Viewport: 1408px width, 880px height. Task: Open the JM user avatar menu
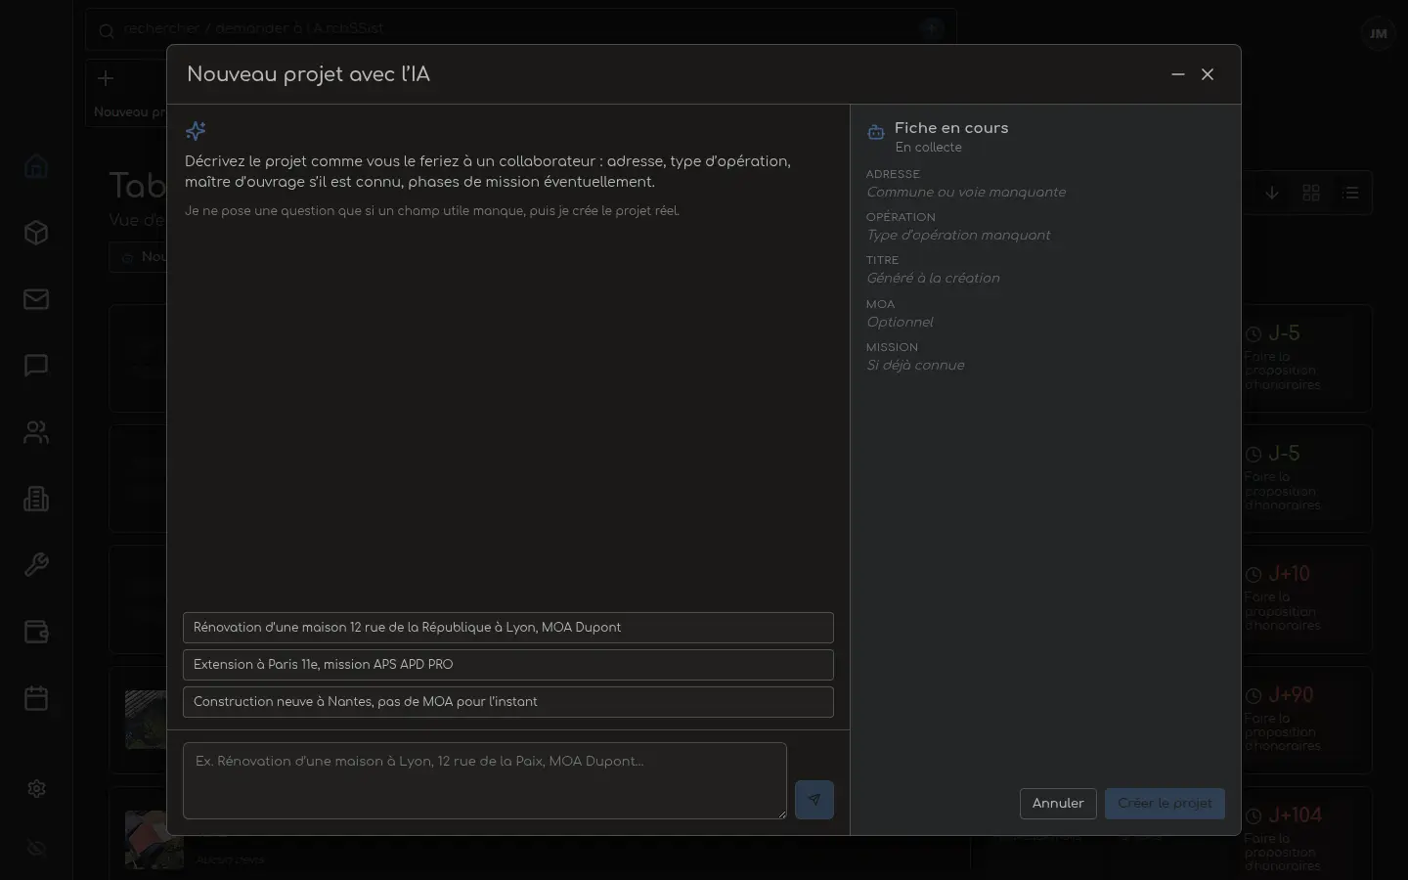tap(1378, 33)
